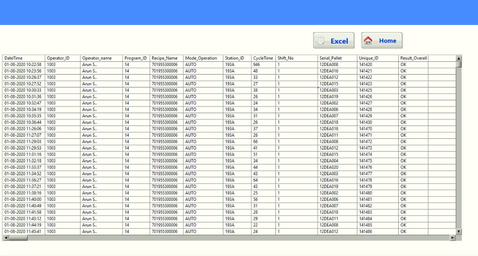Image resolution: width=478 pixels, height=256 pixels.
Task: Select the DateTime column header
Action: point(24,58)
